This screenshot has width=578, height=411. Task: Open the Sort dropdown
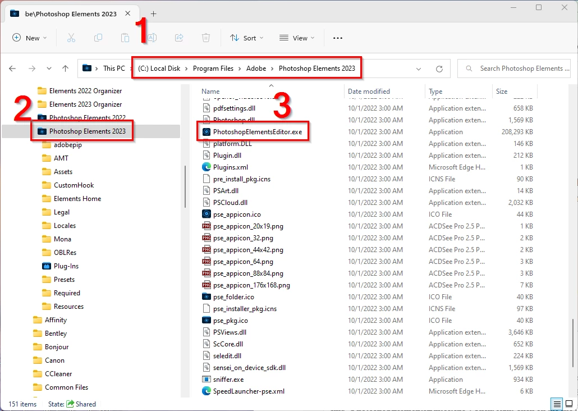tap(246, 38)
